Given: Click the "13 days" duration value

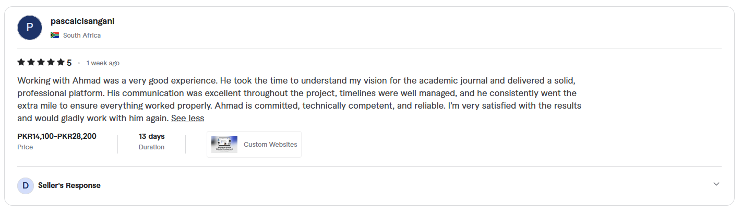Looking at the screenshot, I should (151, 137).
